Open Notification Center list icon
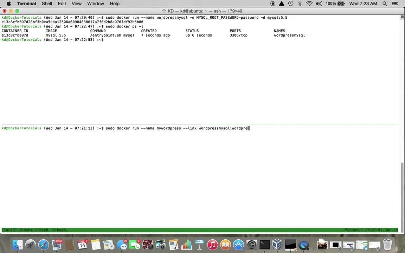 tap(395, 4)
